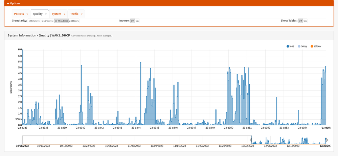Image resolution: width=338 pixels, height=156 pixels.
Task: Set granularity to 5 Minute(s)
Action: [47, 21]
